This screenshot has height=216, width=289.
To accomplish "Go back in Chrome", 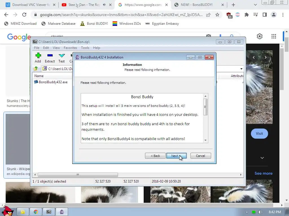I will click(6, 15).
